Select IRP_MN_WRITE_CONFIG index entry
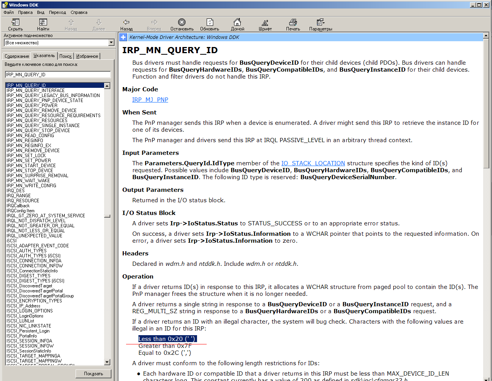 (31, 186)
